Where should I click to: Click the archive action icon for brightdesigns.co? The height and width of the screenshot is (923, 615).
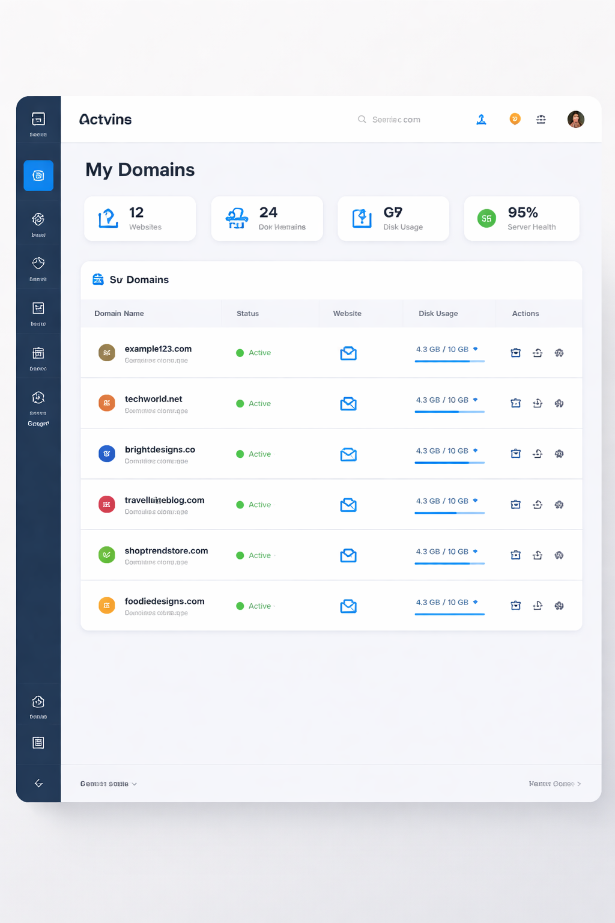(515, 454)
